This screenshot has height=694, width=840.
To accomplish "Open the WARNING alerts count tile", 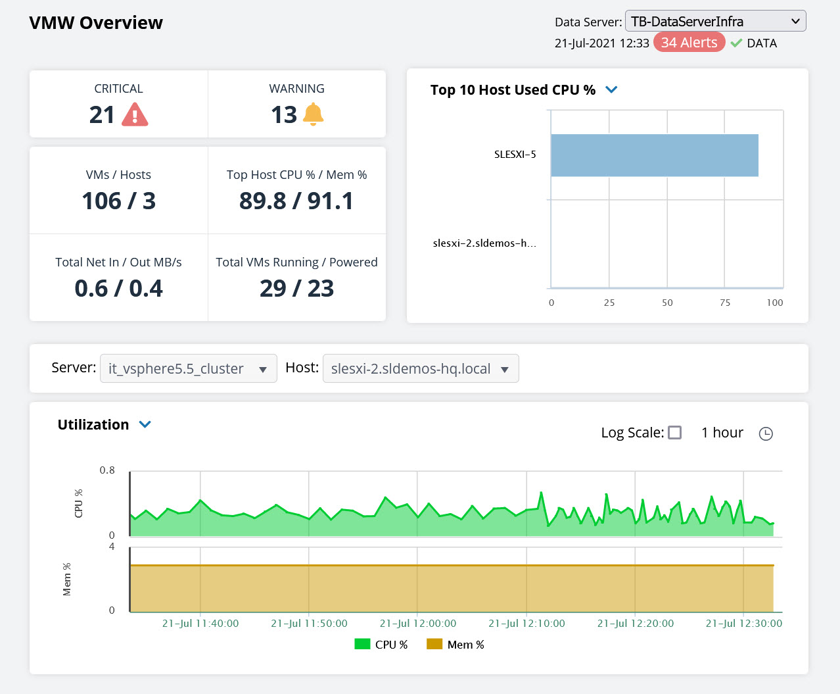I will pyautogui.click(x=296, y=104).
